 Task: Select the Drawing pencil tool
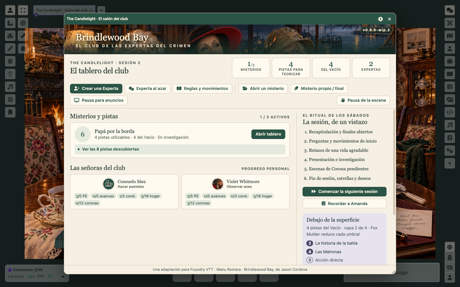tap(10, 48)
